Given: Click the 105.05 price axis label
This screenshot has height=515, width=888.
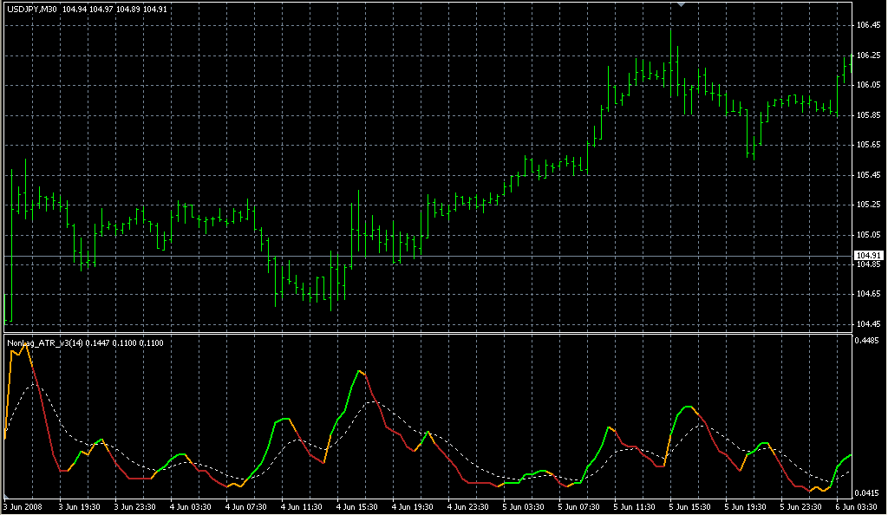Looking at the screenshot, I should (x=867, y=234).
